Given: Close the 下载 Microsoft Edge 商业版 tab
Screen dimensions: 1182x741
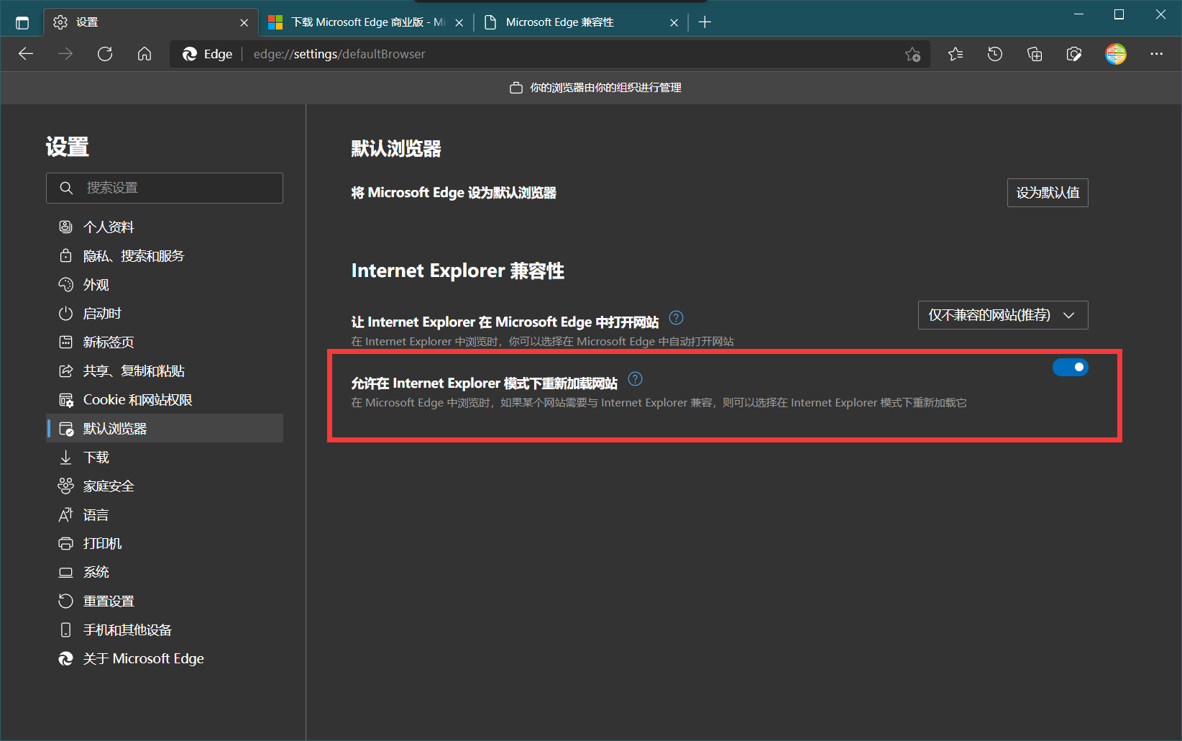Looking at the screenshot, I should (x=459, y=23).
